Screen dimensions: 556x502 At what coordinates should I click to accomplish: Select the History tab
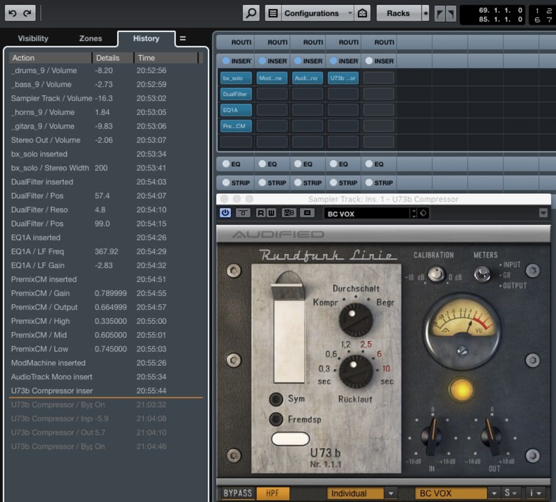146,38
